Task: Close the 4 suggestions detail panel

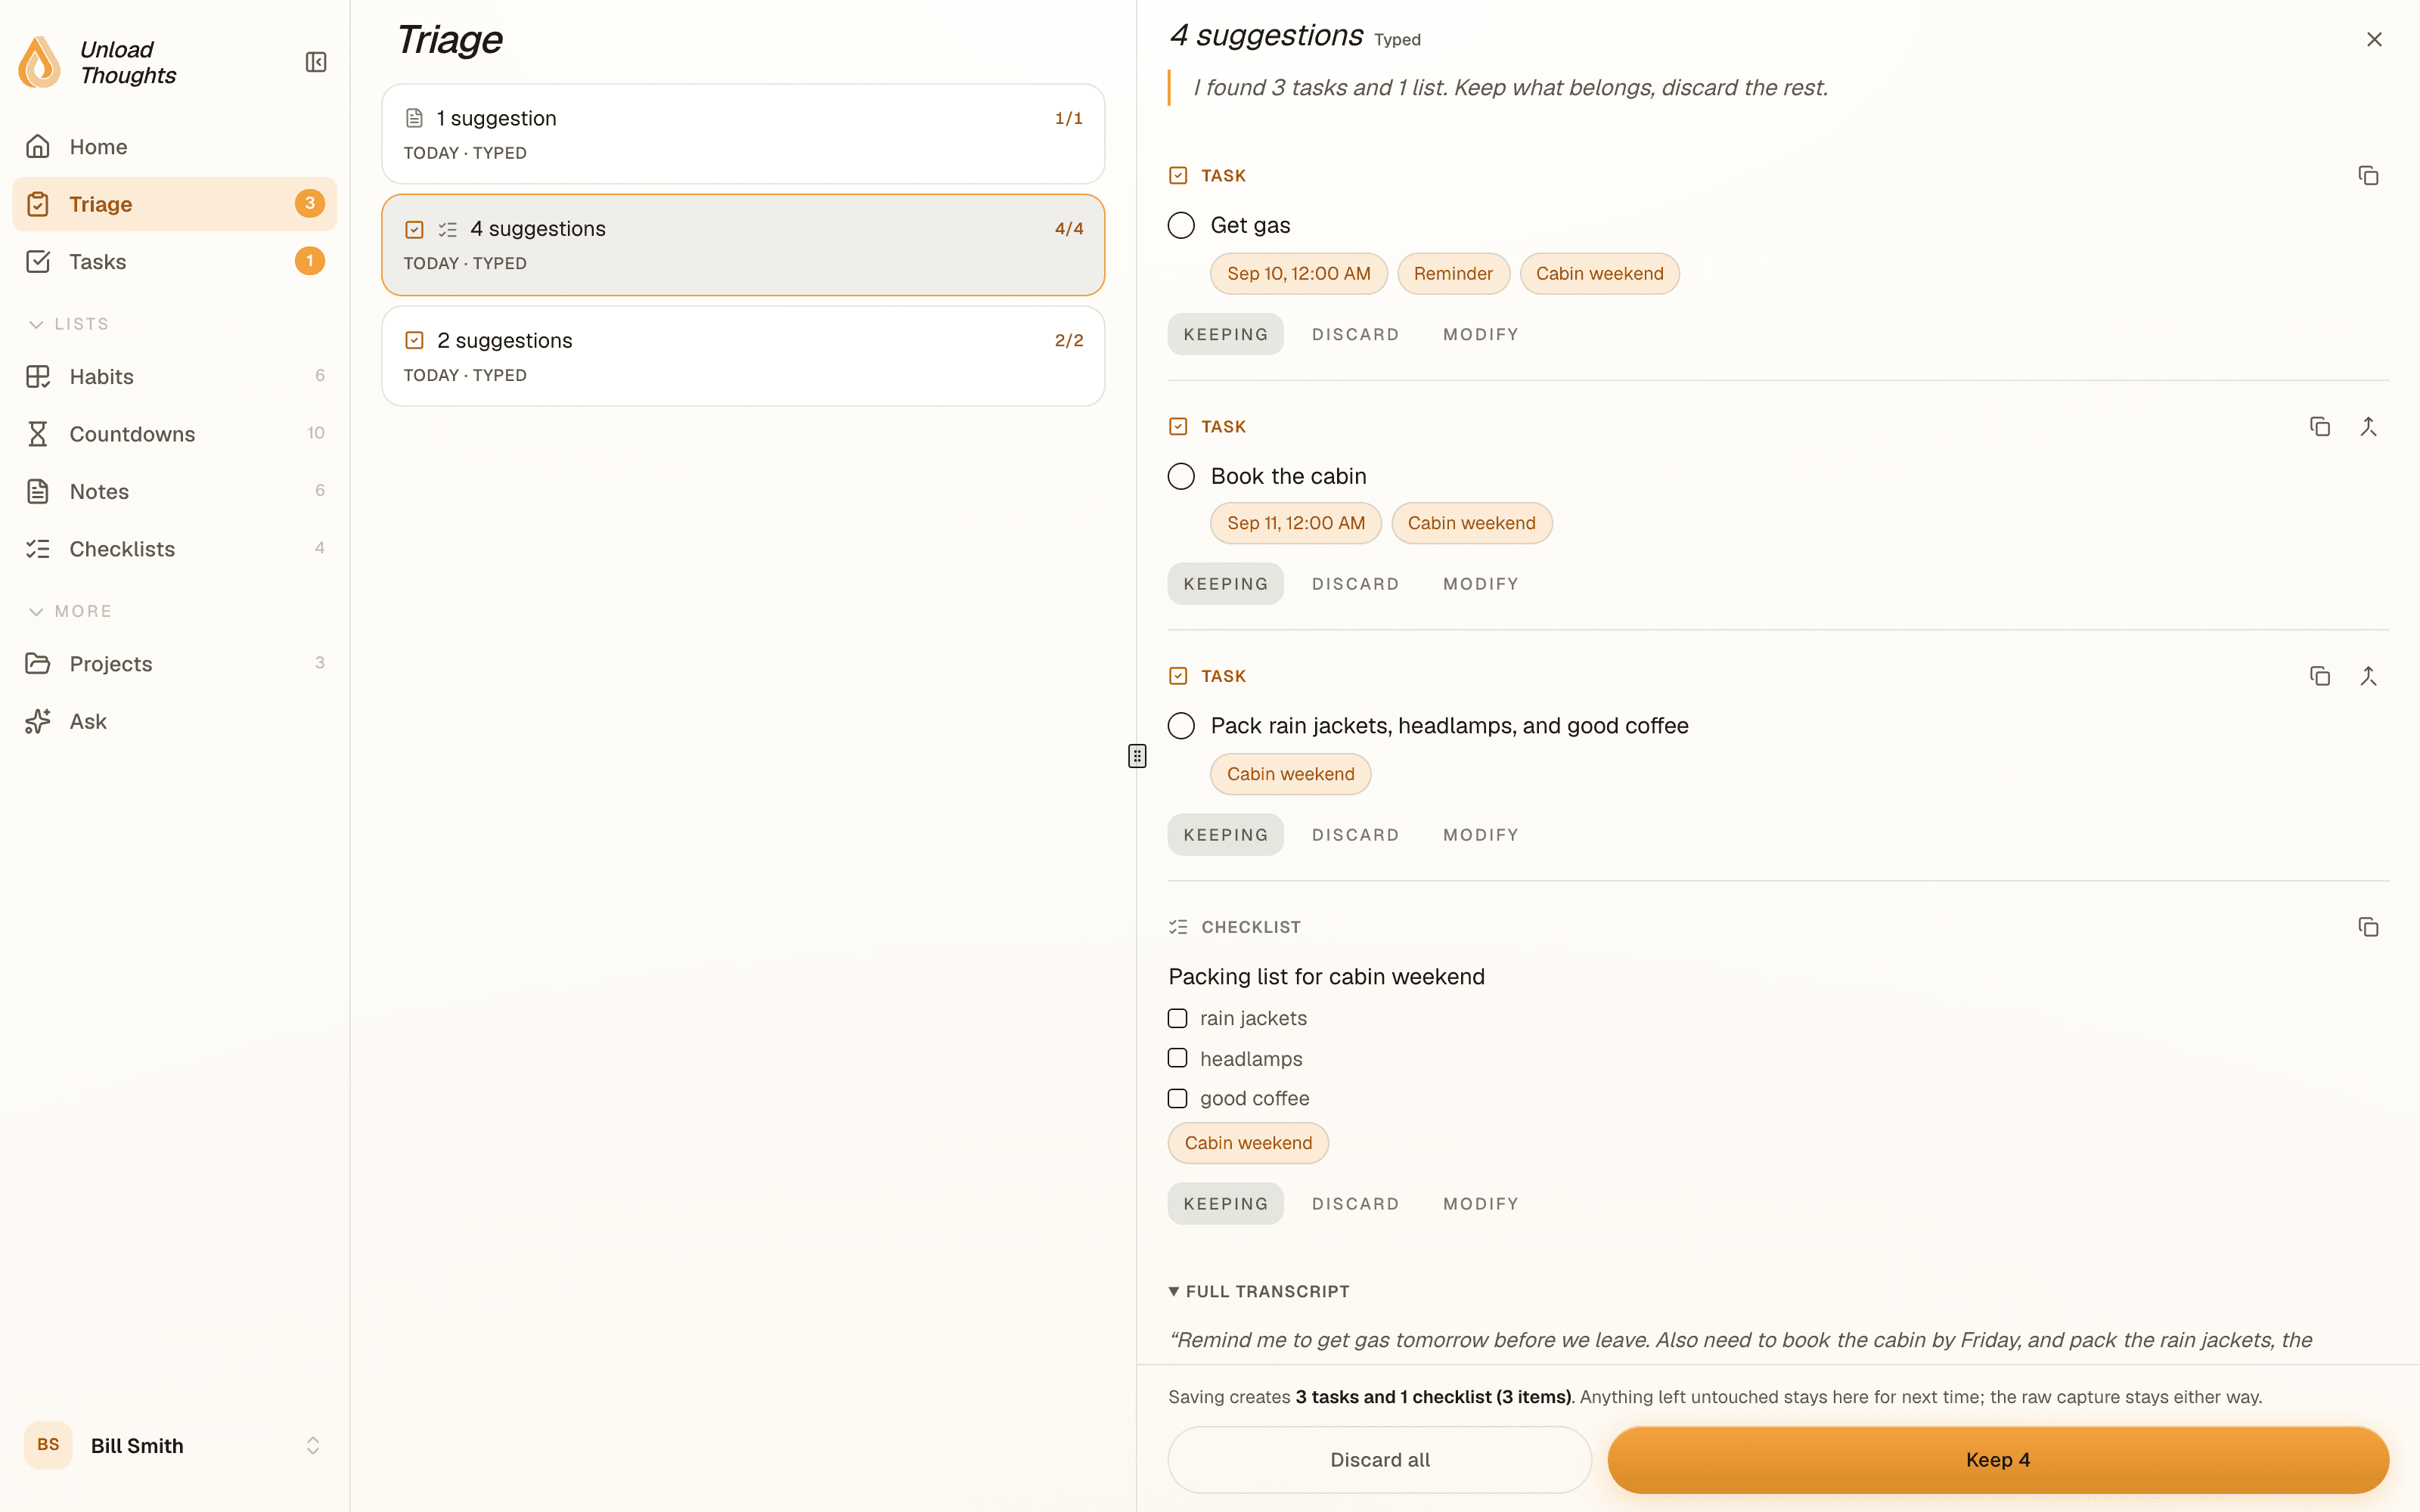Action: click(2374, 39)
